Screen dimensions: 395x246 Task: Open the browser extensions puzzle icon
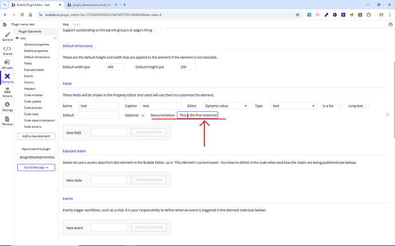click(369, 15)
